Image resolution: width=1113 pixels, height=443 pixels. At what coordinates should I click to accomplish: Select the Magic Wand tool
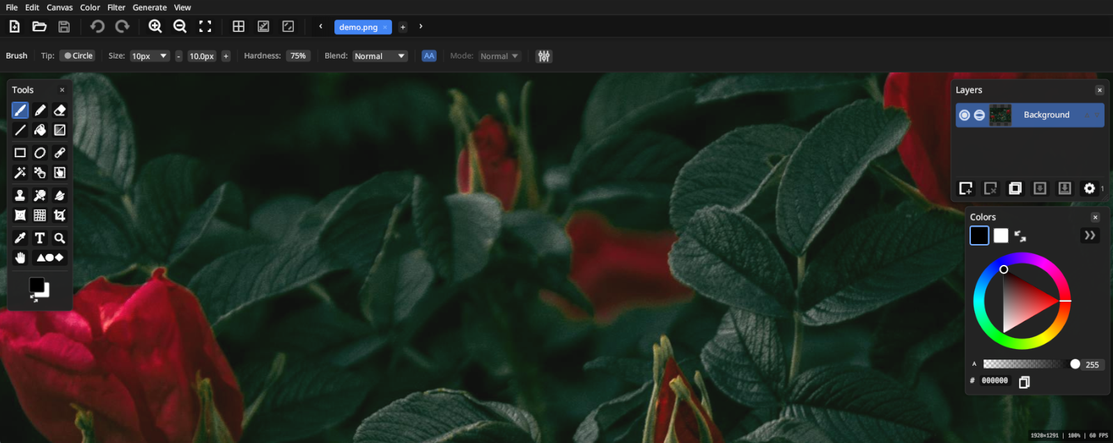coord(20,172)
